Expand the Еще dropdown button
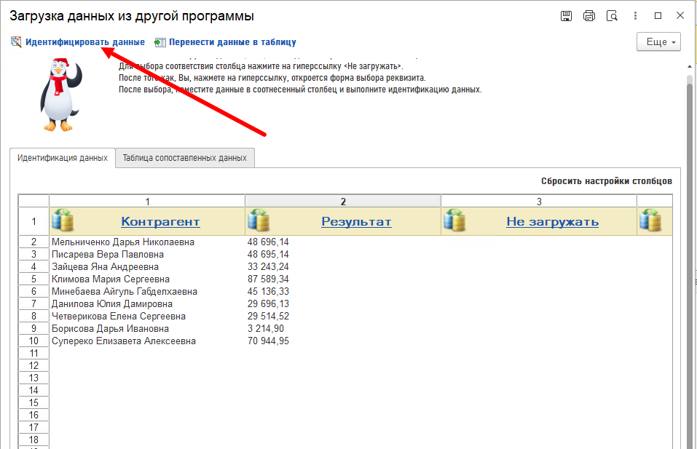Screen dimensions: 697x449 (658, 41)
